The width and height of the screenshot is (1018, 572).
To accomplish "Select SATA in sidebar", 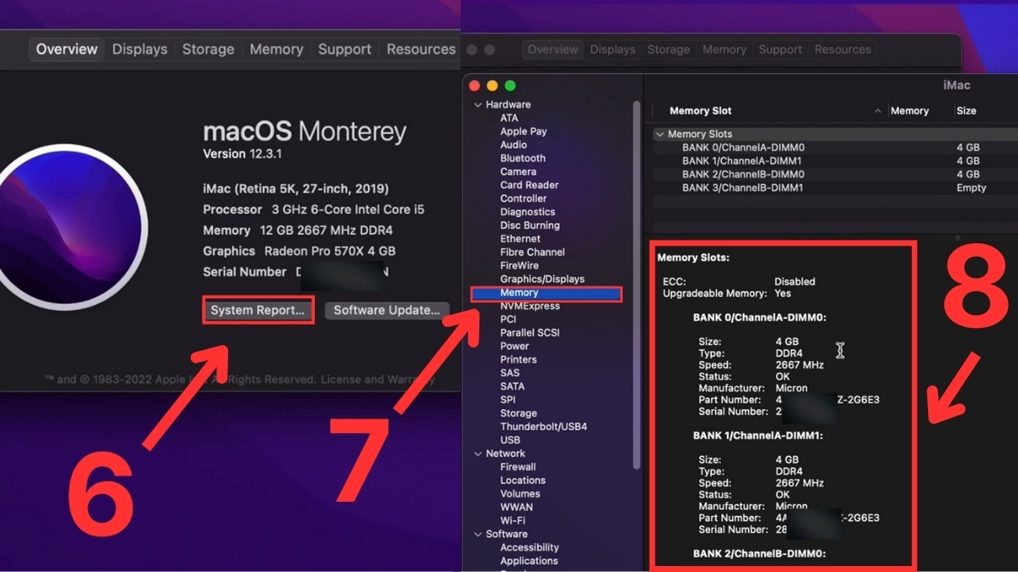I will pos(512,387).
